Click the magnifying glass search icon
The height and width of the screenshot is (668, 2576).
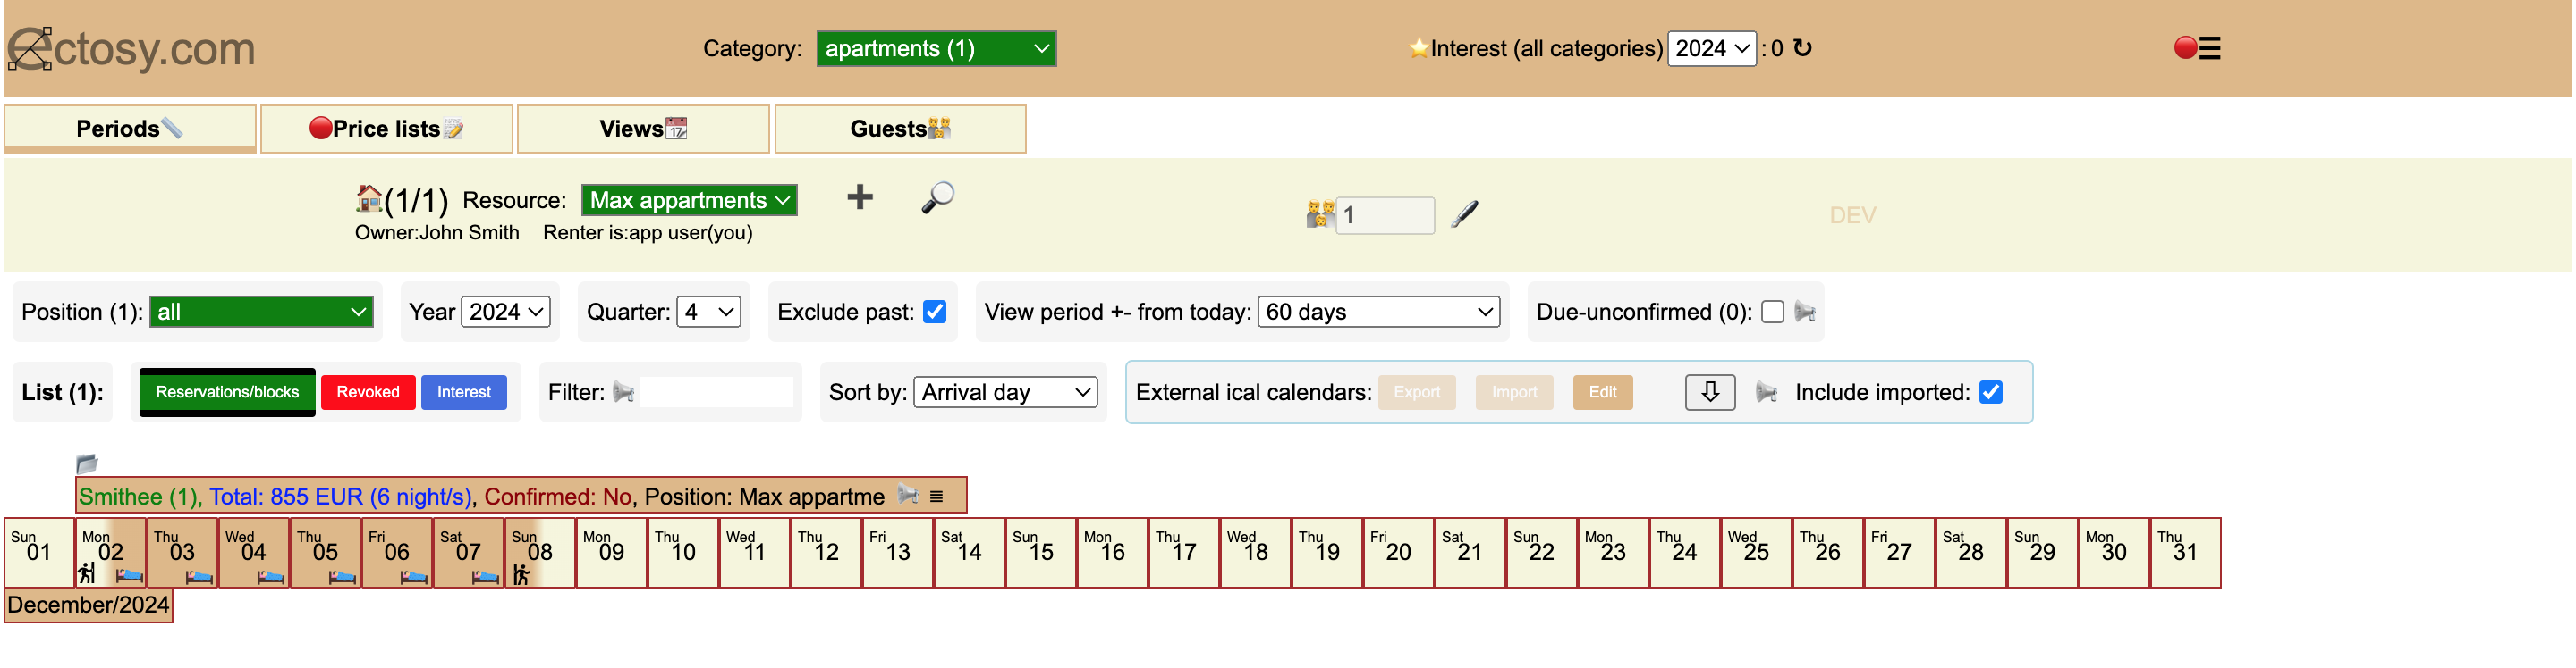point(936,197)
